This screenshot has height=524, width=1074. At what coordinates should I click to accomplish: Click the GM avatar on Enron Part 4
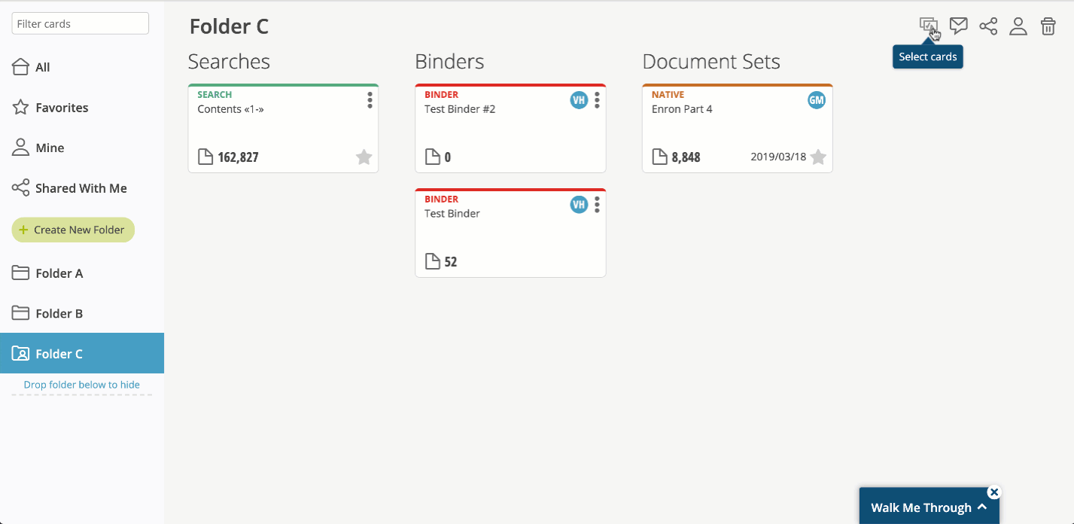tap(817, 100)
